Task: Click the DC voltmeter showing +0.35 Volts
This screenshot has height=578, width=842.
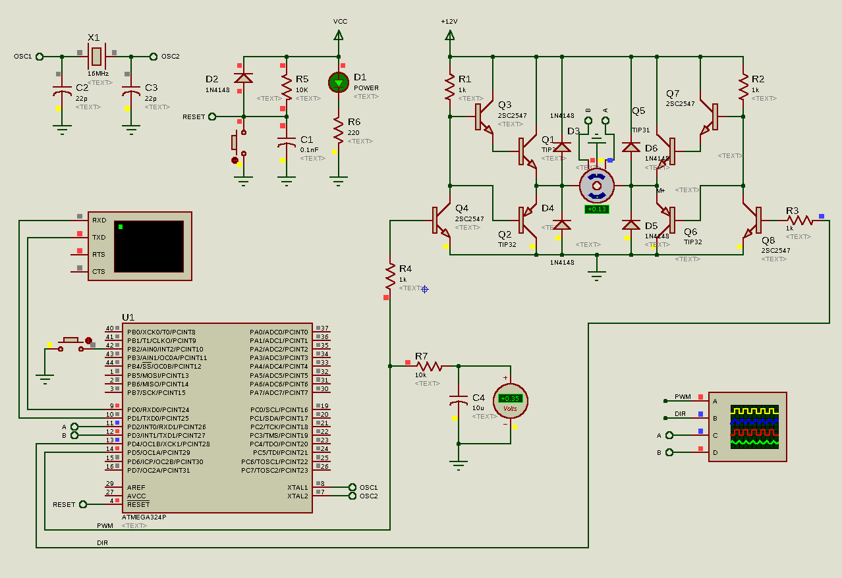Action: point(511,401)
